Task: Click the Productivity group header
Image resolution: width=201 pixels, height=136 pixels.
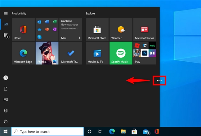Action: tap(19, 13)
